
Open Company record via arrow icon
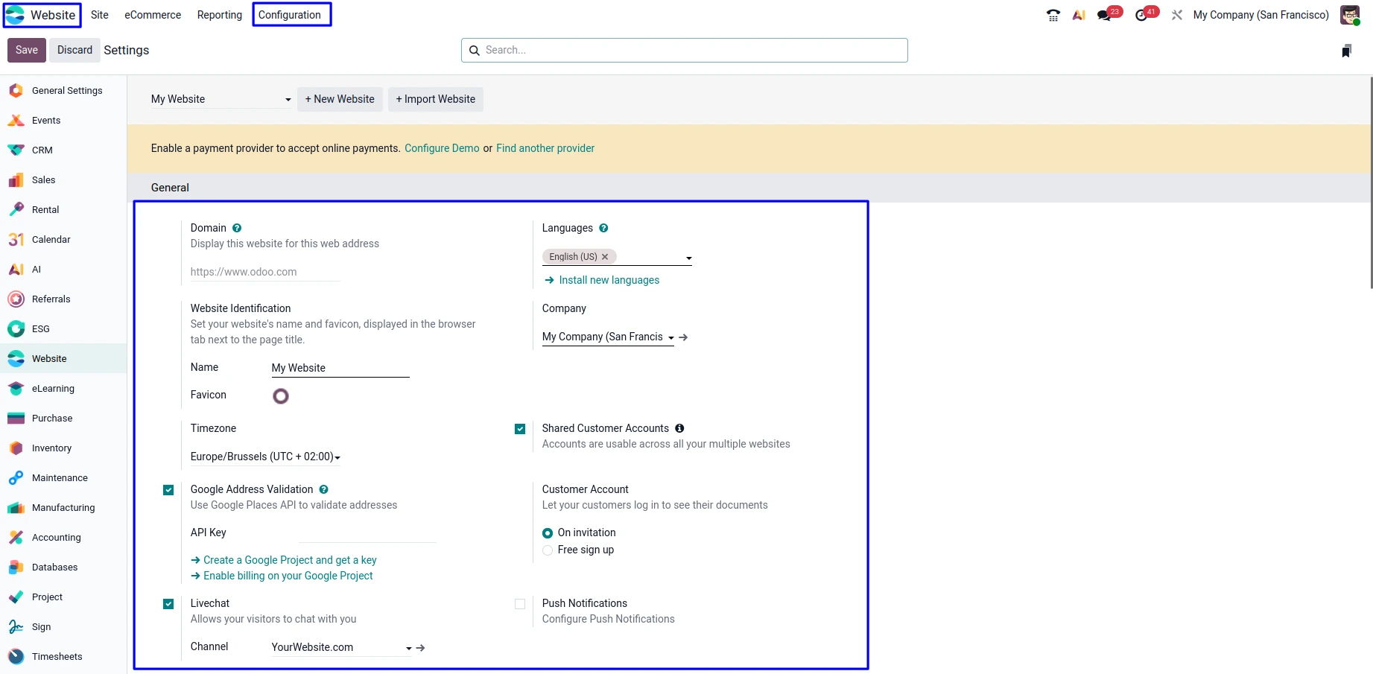pos(683,337)
